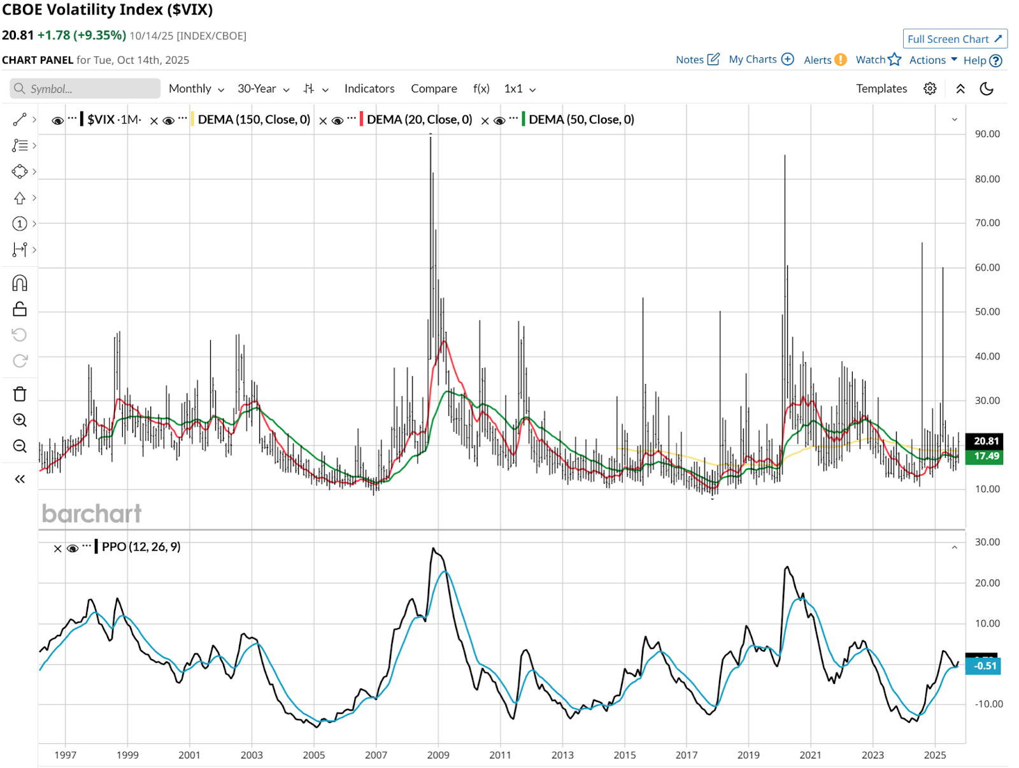1019x768 pixels.
Task: Zoom out of the chart
Action: pyautogui.click(x=20, y=446)
